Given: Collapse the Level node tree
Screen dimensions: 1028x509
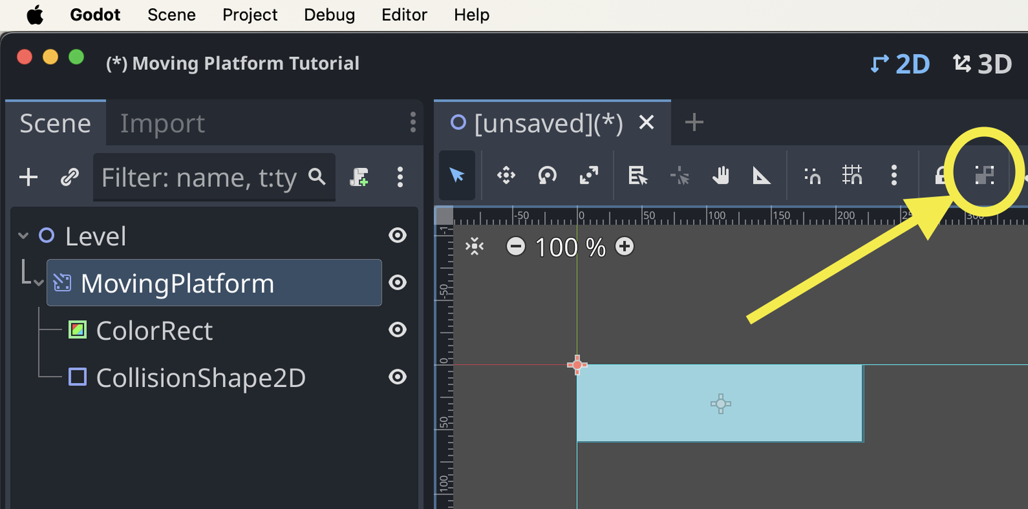Looking at the screenshot, I should coord(23,236).
